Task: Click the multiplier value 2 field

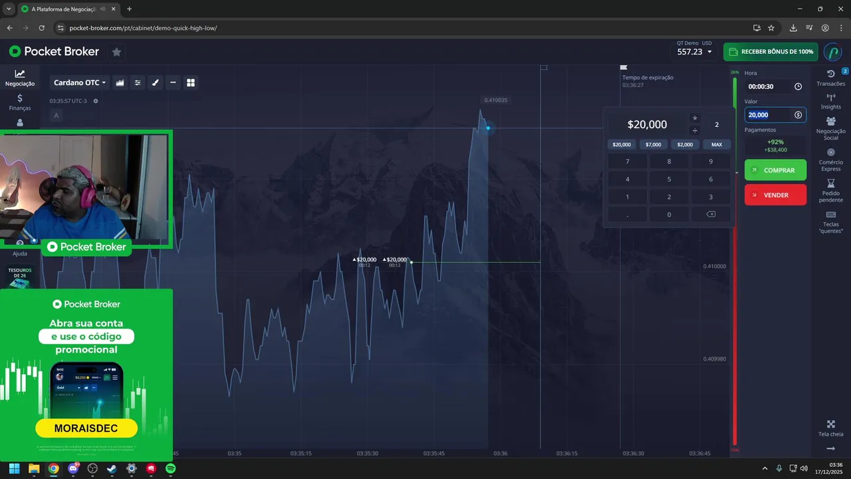Action: coord(717,124)
